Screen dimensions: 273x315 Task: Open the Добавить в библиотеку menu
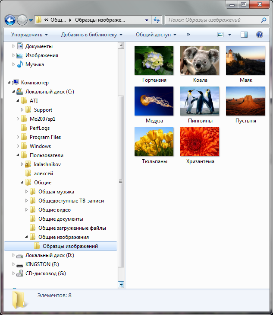[92, 35]
